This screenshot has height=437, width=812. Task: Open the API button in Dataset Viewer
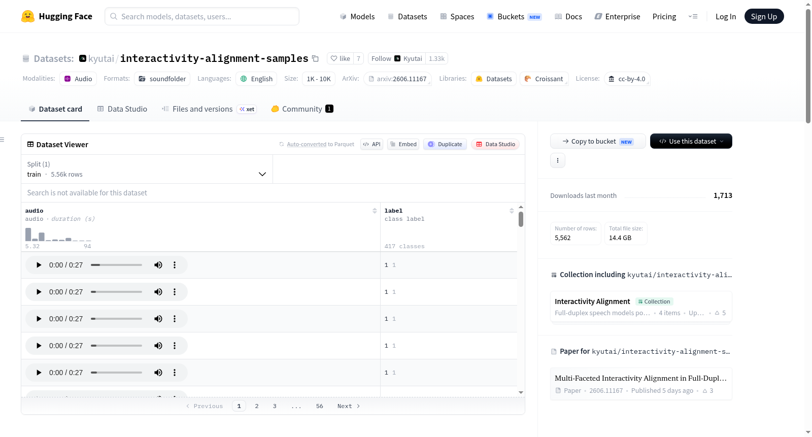click(x=371, y=144)
